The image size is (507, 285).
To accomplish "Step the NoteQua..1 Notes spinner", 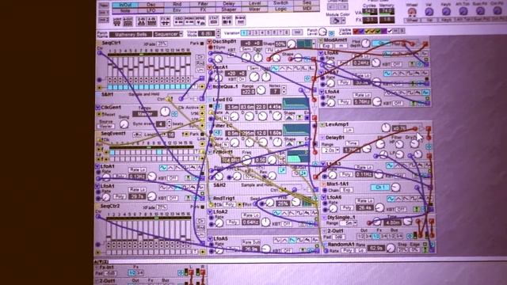I will coord(284,89).
